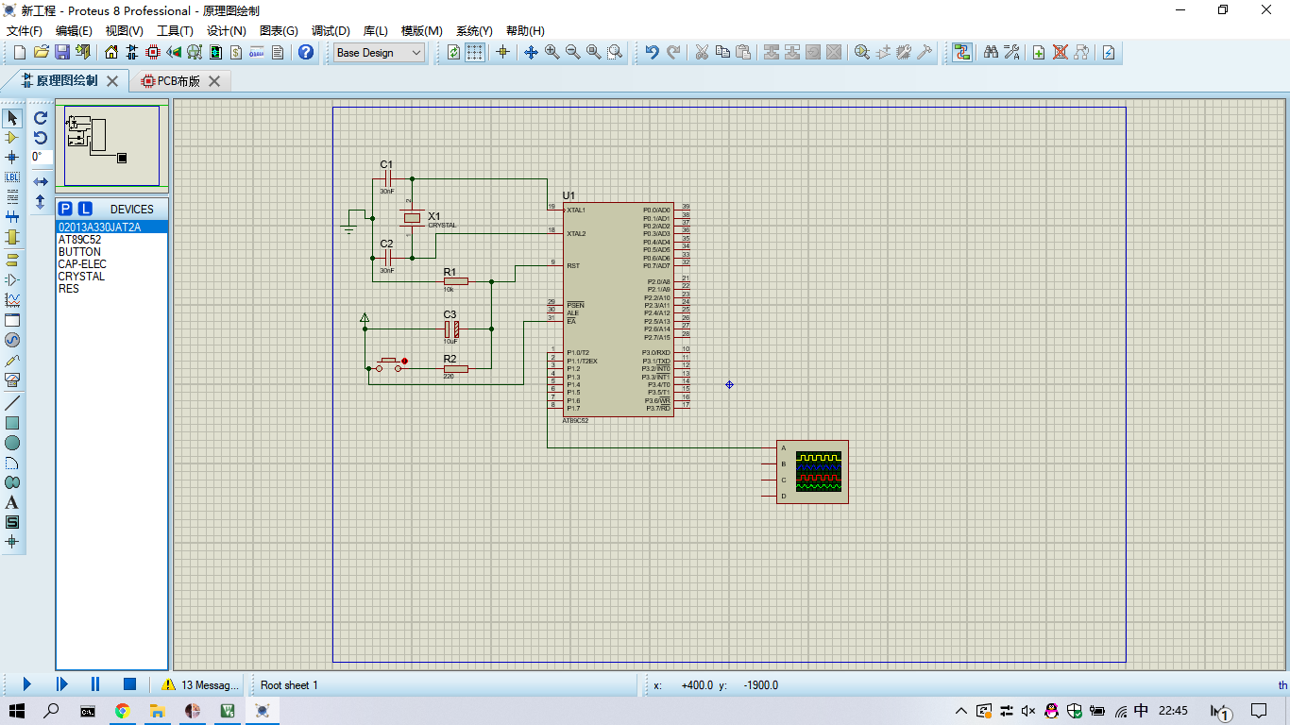Image resolution: width=1290 pixels, height=725 pixels.
Task: Select the 2D Graphics Text tool
Action: 12,502
